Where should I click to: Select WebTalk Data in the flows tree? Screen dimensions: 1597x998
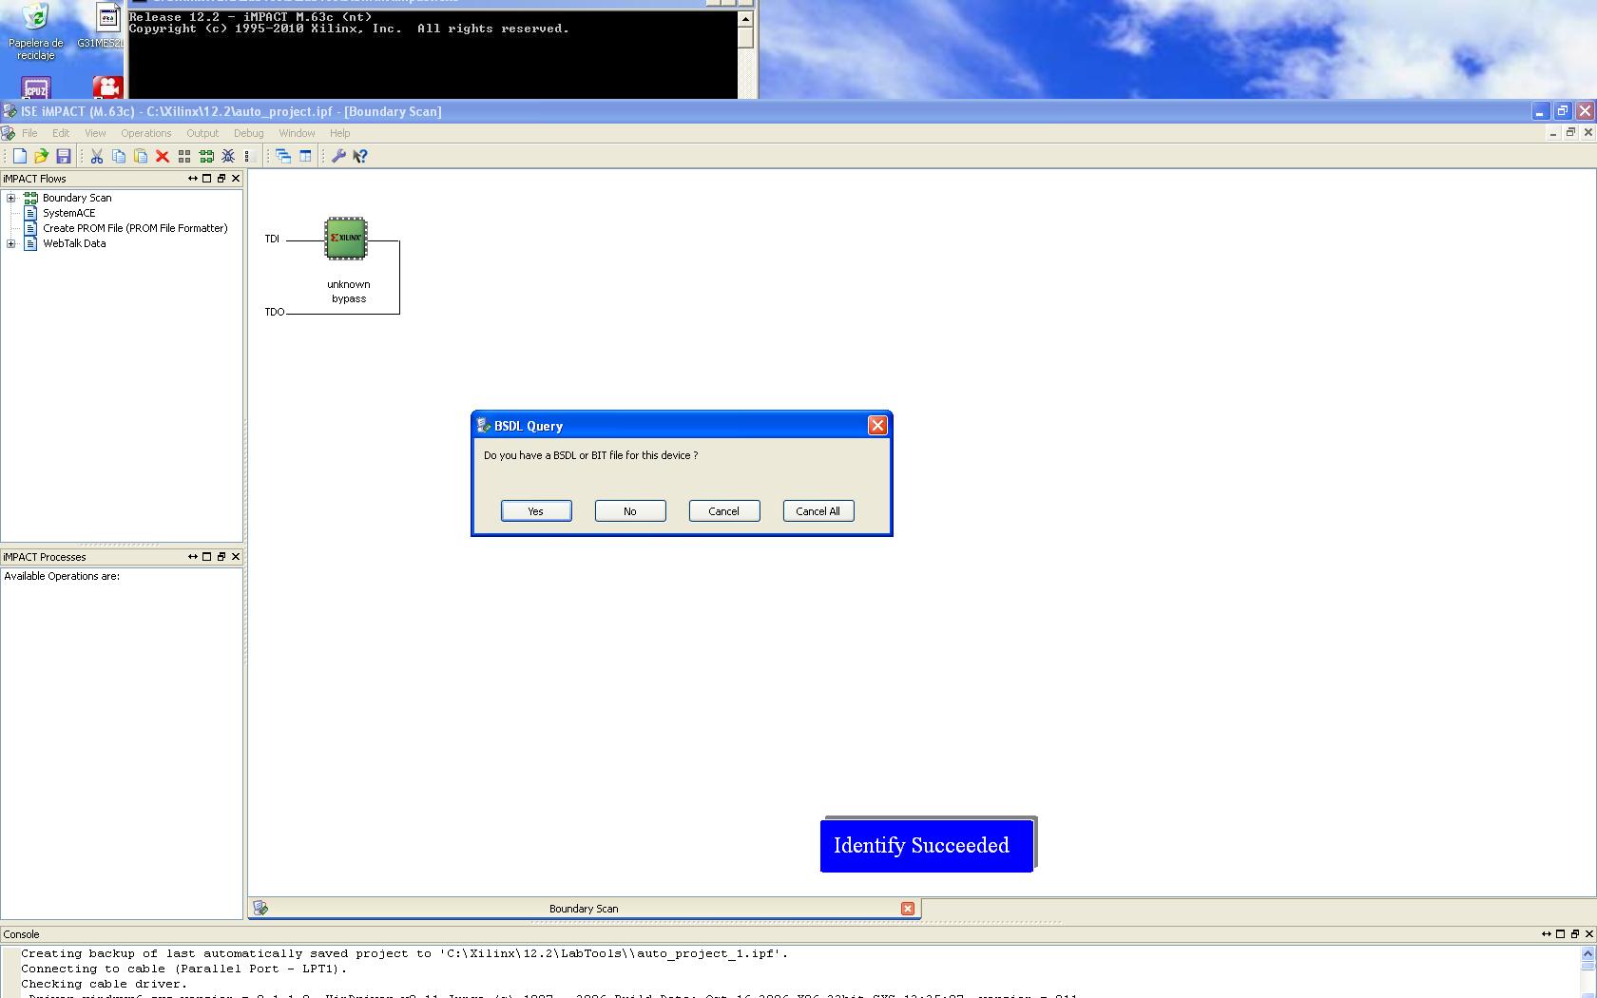pyautogui.click(x=74, y=243)
